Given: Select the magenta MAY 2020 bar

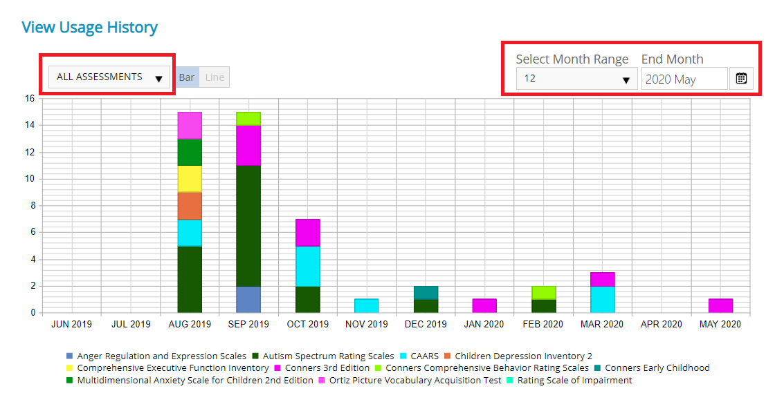Looking at the screenshot, I should coord(720,305).
